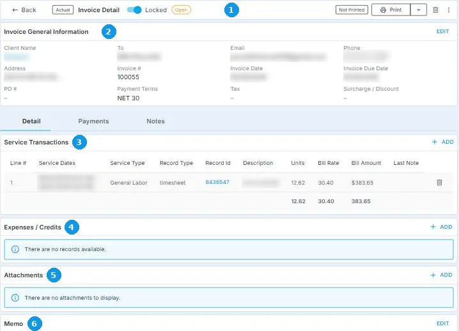
Task: Select the timesheet record type cell
Action: click(x=173, y=183)
